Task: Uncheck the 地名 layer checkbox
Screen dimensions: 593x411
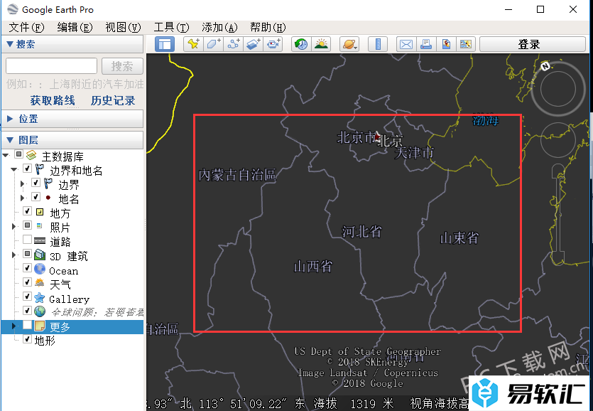Action: (36, 197)
